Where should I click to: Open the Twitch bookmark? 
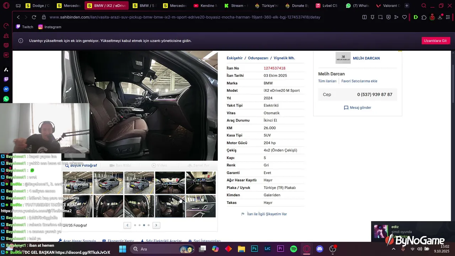pos(25,27)
